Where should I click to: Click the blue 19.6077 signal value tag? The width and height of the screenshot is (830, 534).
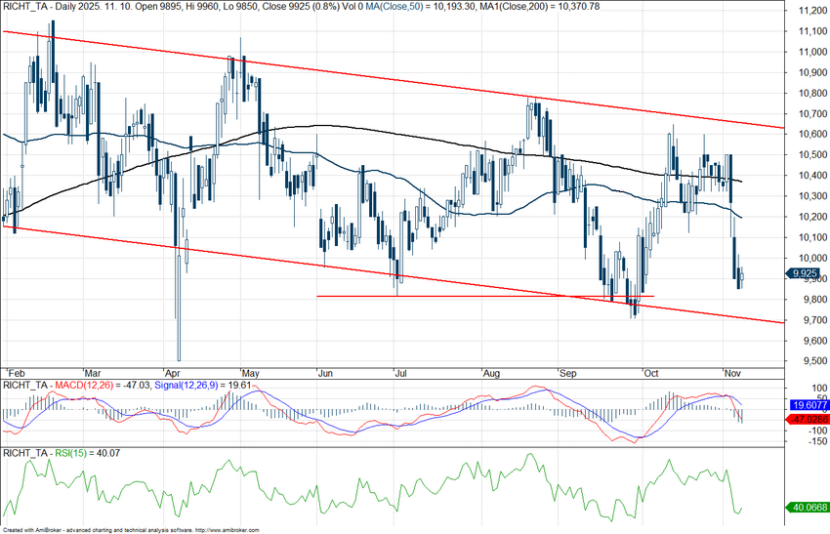click(809, 405)
